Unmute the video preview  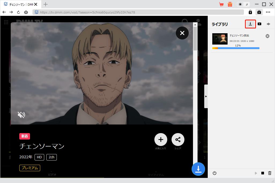21,115
